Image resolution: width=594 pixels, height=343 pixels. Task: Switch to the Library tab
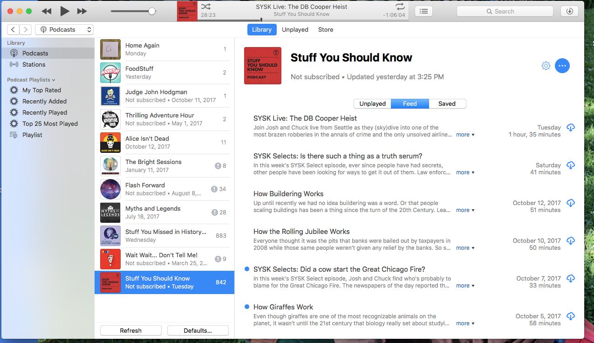[x=262, y=29]
